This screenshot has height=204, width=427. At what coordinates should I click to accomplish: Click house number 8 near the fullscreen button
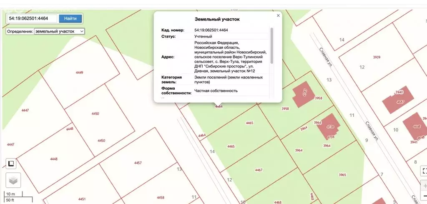click(415, 162)
